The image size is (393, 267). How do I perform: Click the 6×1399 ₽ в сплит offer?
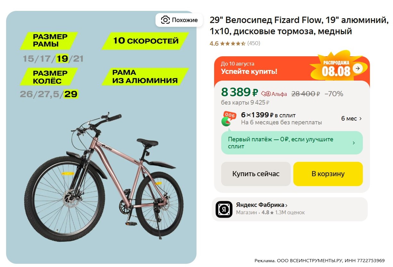point(268,115)
